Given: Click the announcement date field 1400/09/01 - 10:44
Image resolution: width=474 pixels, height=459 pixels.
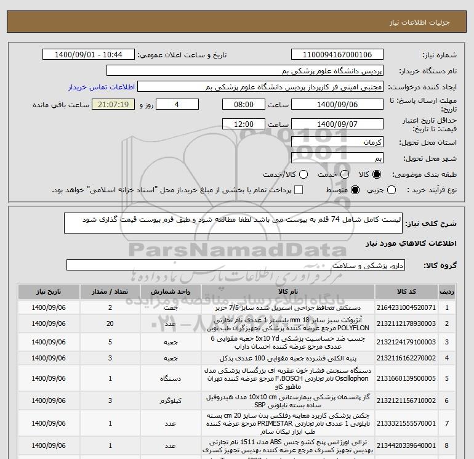Looking at the screenshot, I should click(x=88, y=54).
